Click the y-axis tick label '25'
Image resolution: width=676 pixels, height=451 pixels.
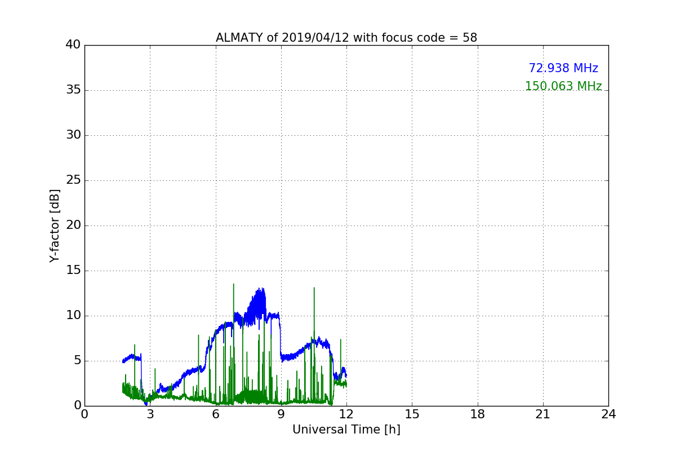(x=73, y=180)
